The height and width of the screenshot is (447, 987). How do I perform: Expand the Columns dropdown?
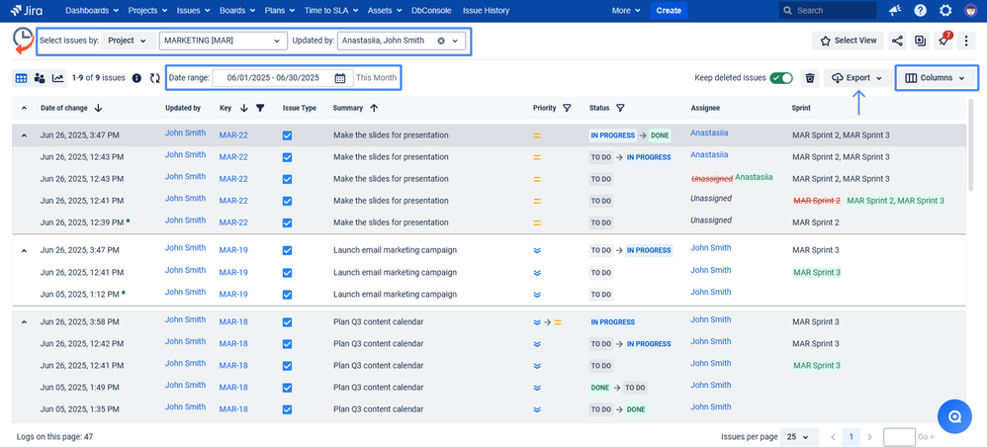coord(935,78)
